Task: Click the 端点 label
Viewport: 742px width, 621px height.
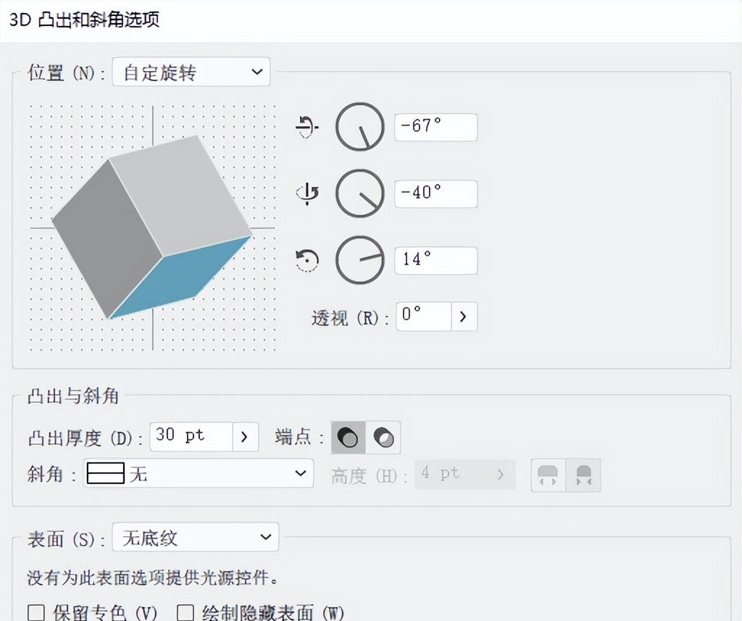Action: [299, 437]
